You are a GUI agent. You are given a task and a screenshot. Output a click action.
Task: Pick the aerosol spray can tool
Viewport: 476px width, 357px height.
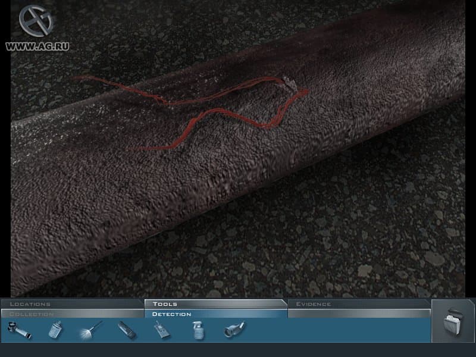point(55,330)
